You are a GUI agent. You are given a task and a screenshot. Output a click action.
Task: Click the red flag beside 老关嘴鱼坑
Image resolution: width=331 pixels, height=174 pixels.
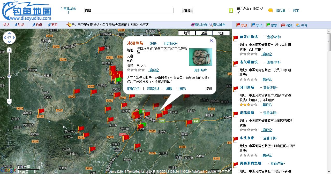235,64
